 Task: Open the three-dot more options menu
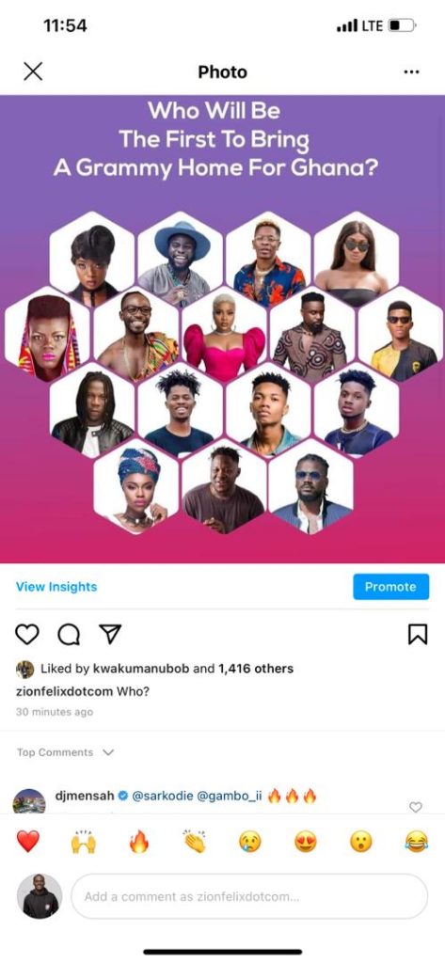pyautogui.click(x=411, y=71)
